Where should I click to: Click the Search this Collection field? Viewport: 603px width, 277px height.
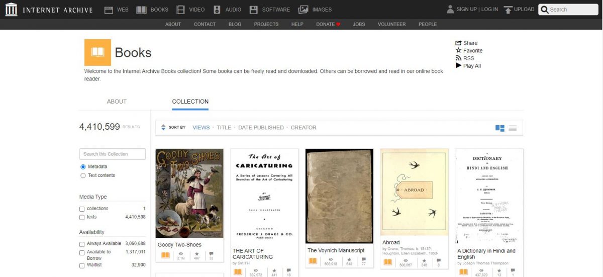(113, 154)
